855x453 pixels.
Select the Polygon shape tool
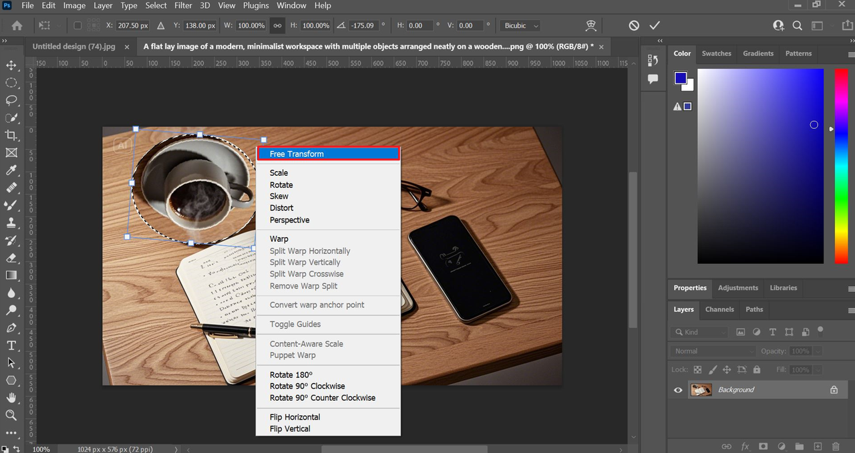[x=11, y=380]
